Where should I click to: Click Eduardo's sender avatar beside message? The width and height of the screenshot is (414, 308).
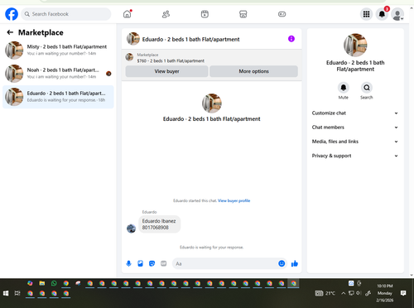coord(131,229)
